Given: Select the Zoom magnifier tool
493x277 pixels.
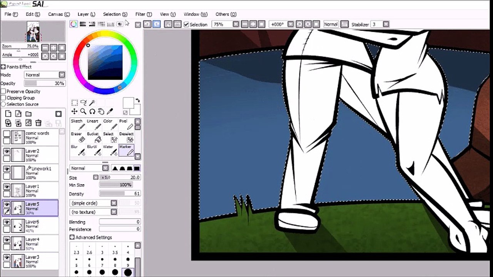Looking at the screenshot, I should (x=83, y=112).
